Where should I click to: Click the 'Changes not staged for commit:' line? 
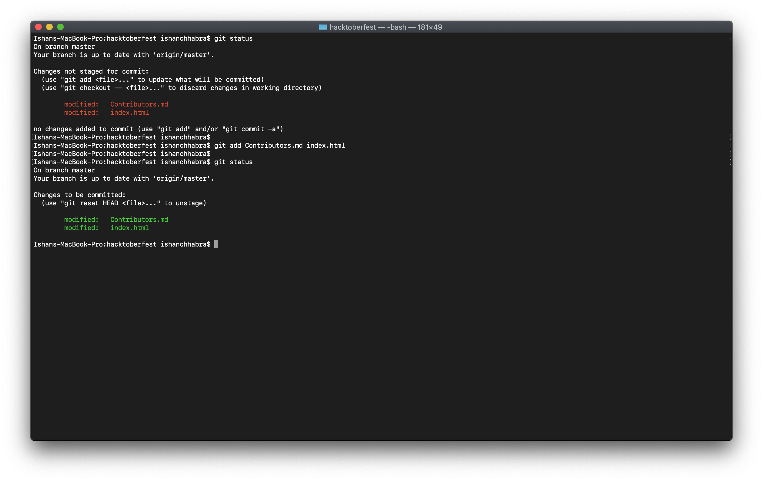91,71
